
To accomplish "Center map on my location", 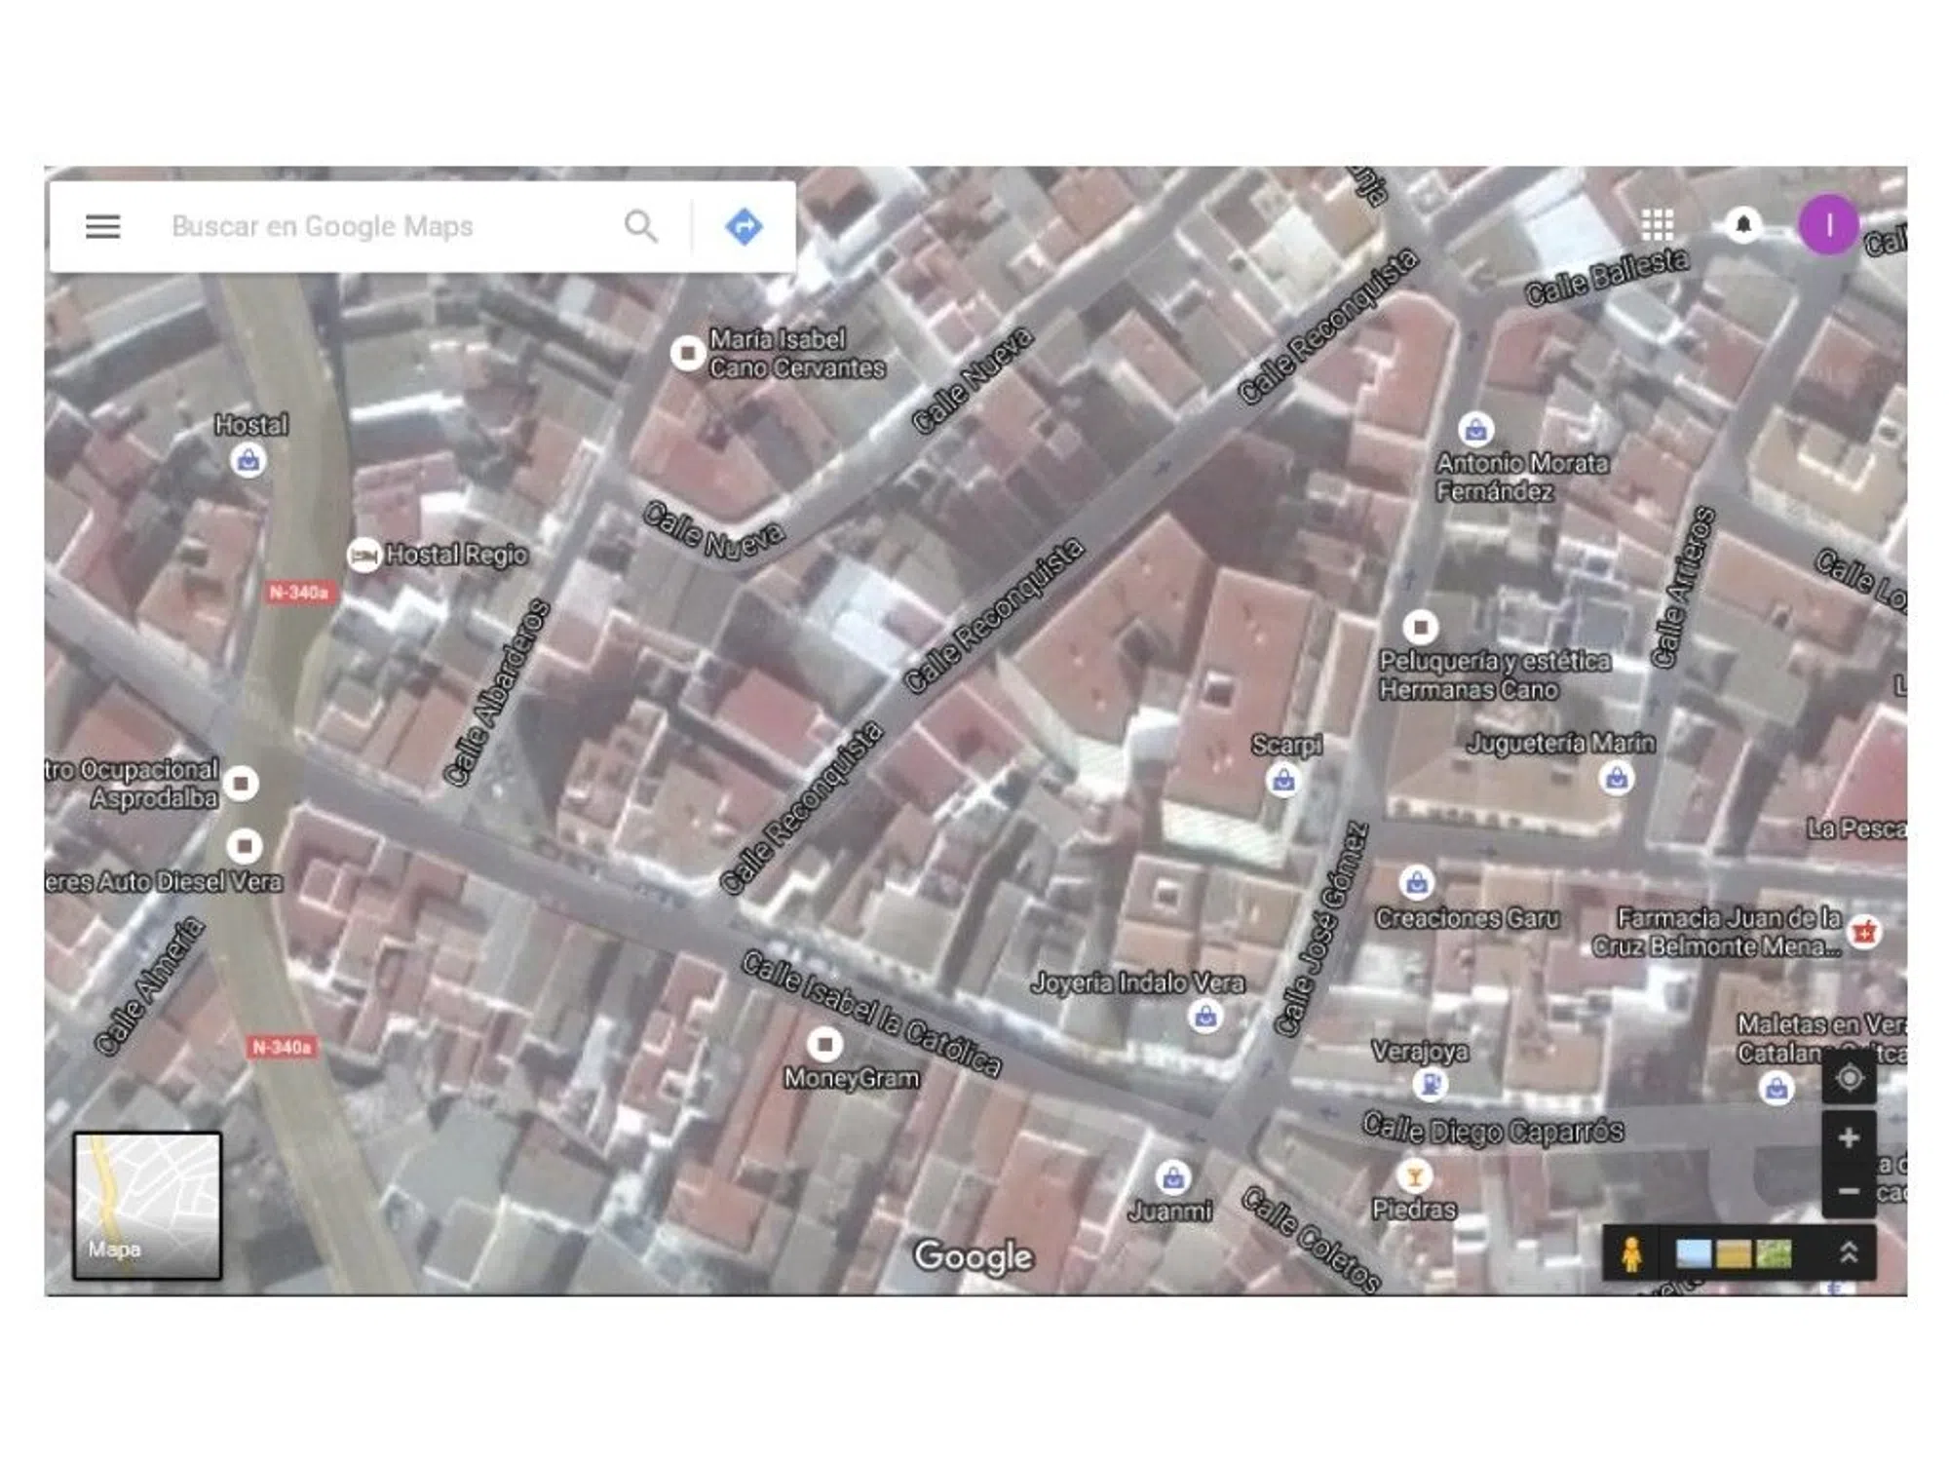I will click(x=1849, y=1079).
